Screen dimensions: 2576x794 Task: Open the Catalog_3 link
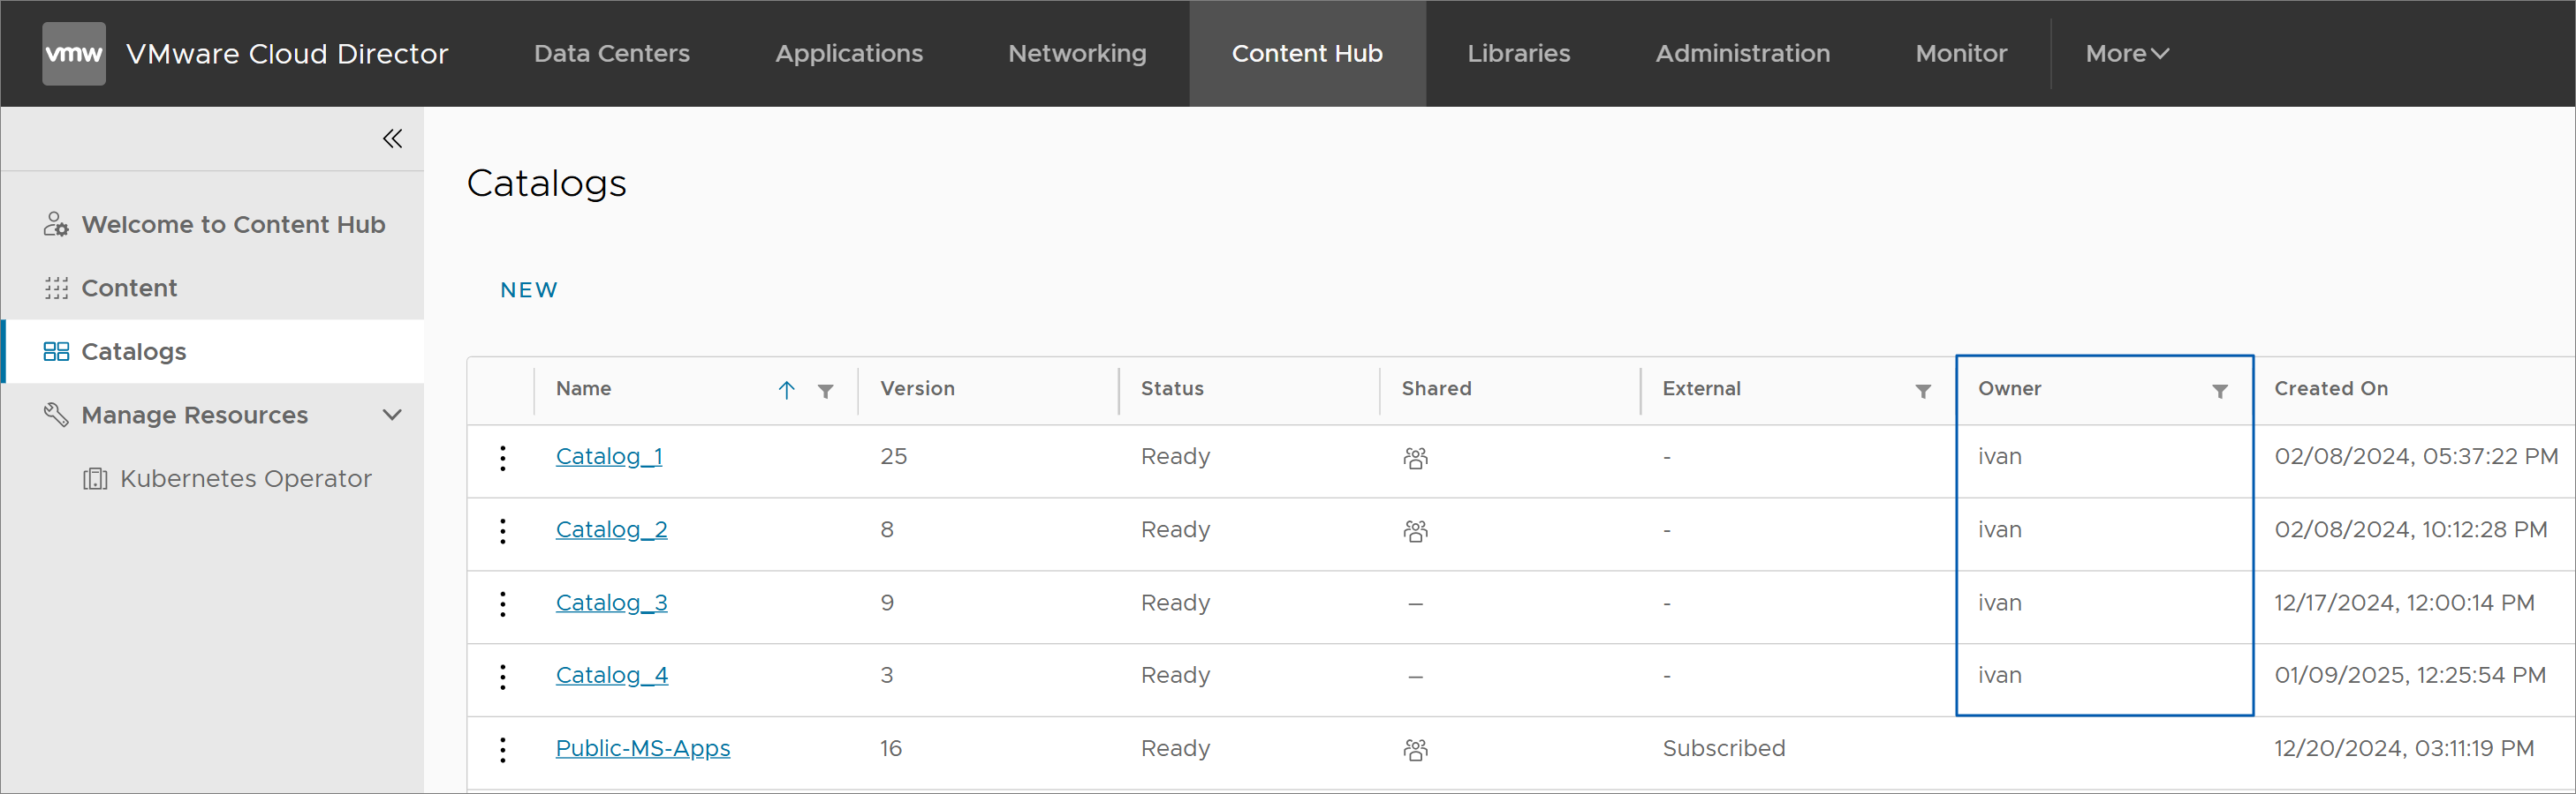[612, 603]
